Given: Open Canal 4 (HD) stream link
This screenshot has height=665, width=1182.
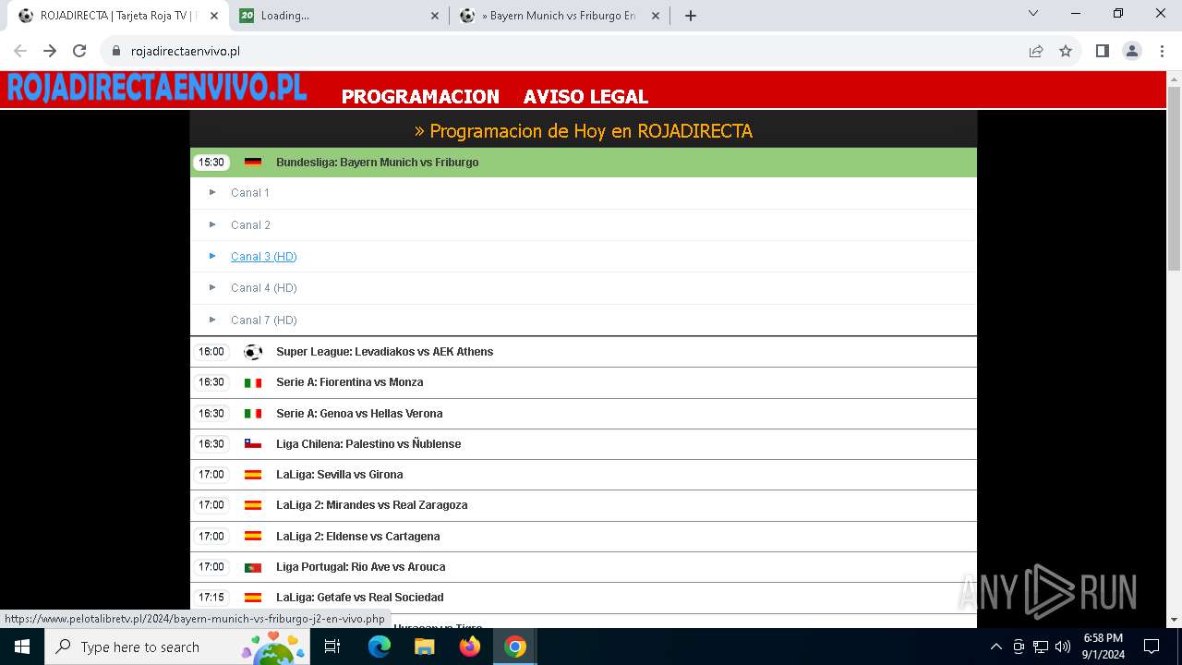Looking at the screenshot, I should 264,288.
